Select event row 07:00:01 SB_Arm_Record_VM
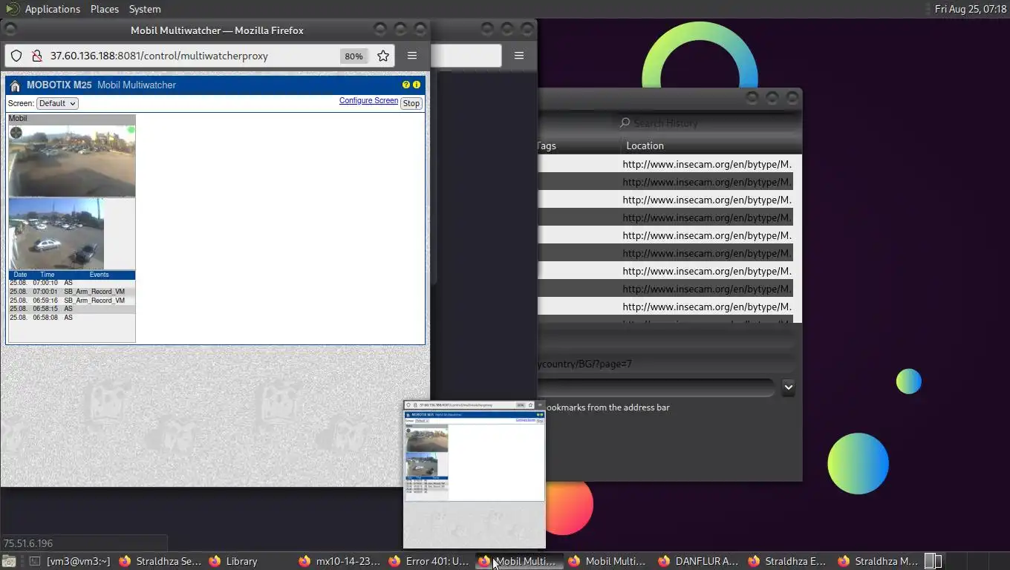 tap(72, 292)
